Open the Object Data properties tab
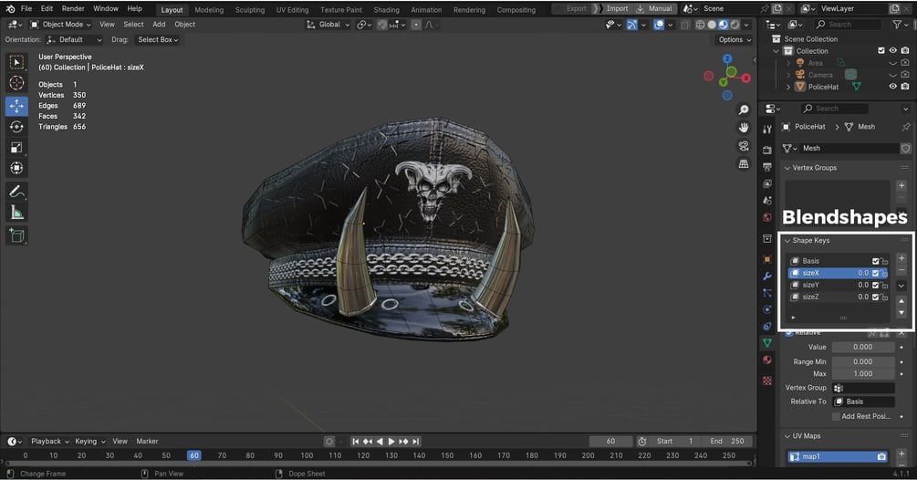The image size is (917, 480). pyautogui.click(x=767, y=342)
